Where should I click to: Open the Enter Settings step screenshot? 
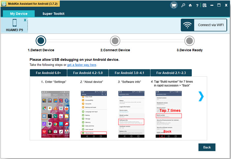(x=55, y=114)
